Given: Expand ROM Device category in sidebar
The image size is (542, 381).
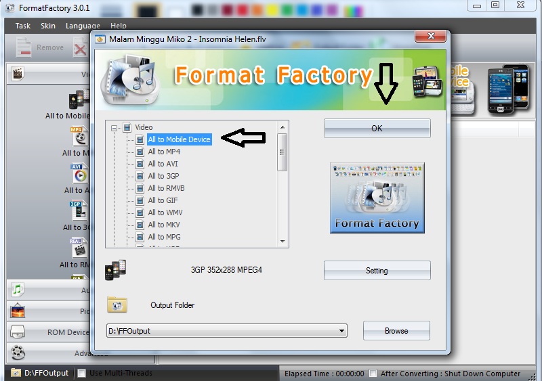Looking at the screenshot, I should pos(48,332).
